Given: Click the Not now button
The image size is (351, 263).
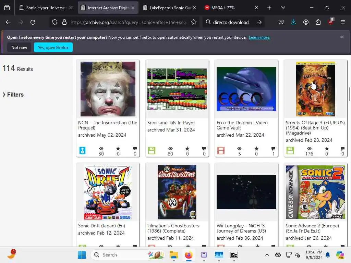Looking at the screenshot, I should 19,47.
